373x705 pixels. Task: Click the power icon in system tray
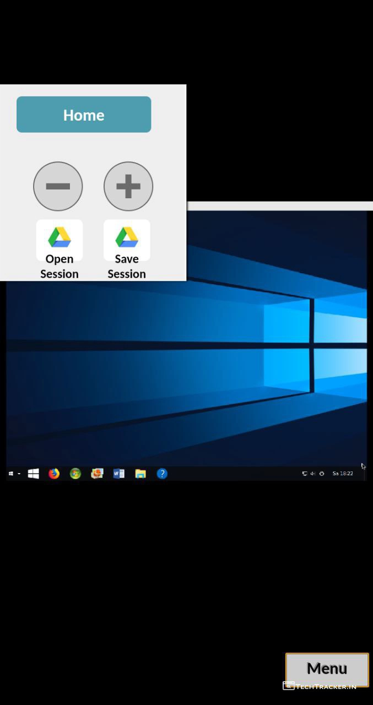(x=322, y=474)
